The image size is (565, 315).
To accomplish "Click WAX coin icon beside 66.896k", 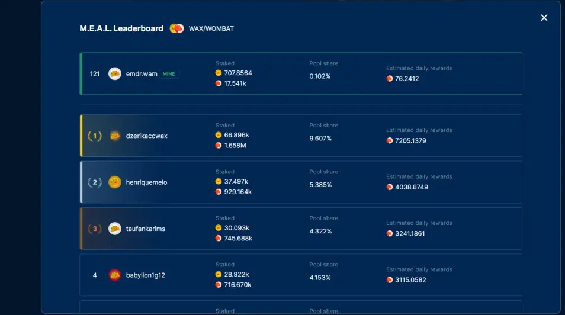I will point(219,135).
